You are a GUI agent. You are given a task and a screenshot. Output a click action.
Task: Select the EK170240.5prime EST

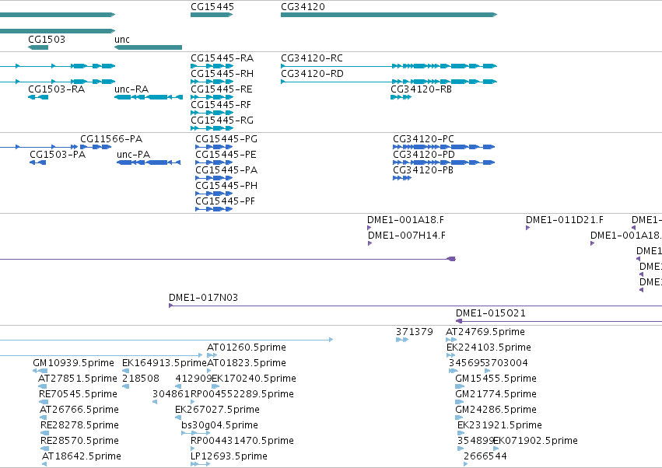[215, 386]
